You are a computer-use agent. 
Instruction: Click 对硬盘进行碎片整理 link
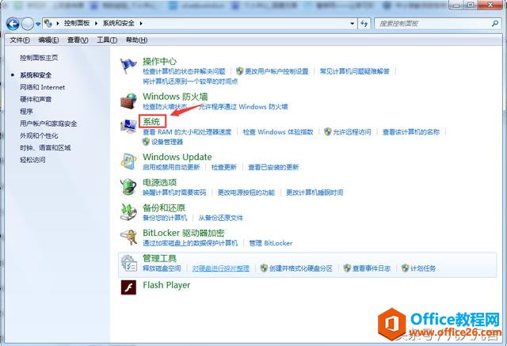221,268
